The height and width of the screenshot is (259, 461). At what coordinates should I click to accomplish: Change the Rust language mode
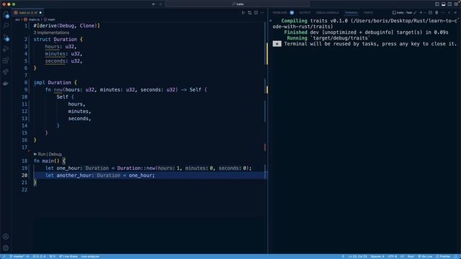coord(411,256)
